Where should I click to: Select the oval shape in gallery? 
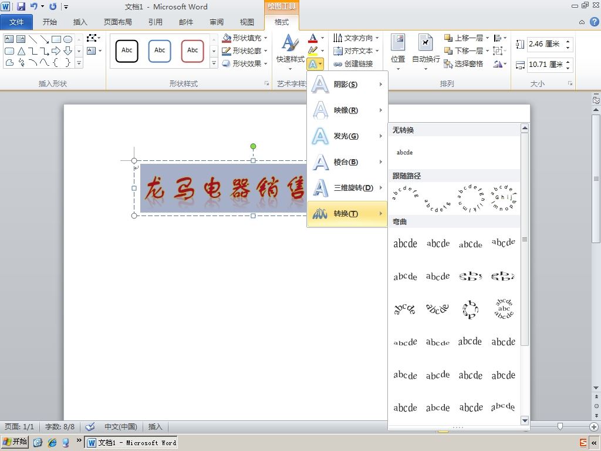click(x=68, y=39)
